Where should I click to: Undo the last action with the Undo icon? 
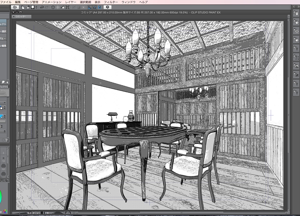(42, 8)
